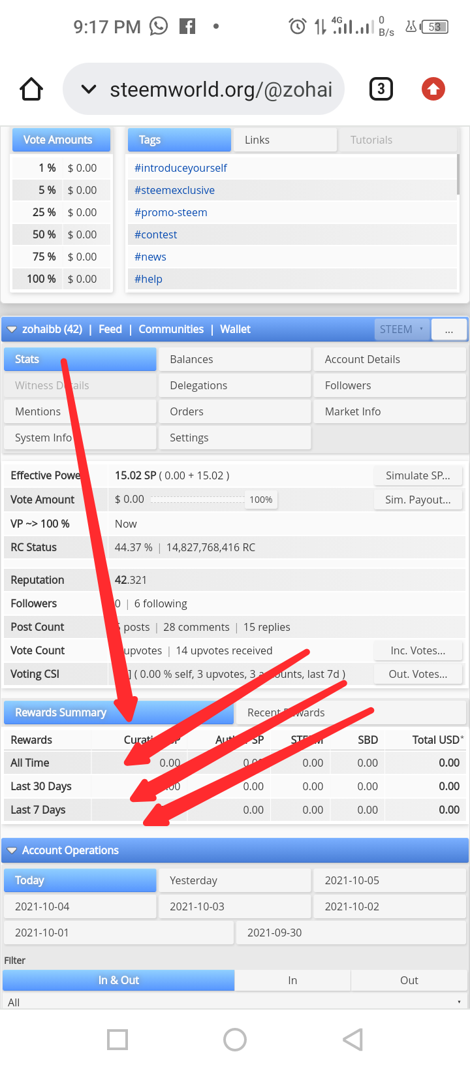Viewport: 470px width, 1071px height.
Task: Tap the battery indicator in status bar
Action: tap(435, 27)
